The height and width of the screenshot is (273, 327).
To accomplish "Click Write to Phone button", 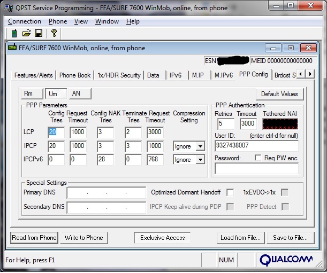I will click(84, 238).
